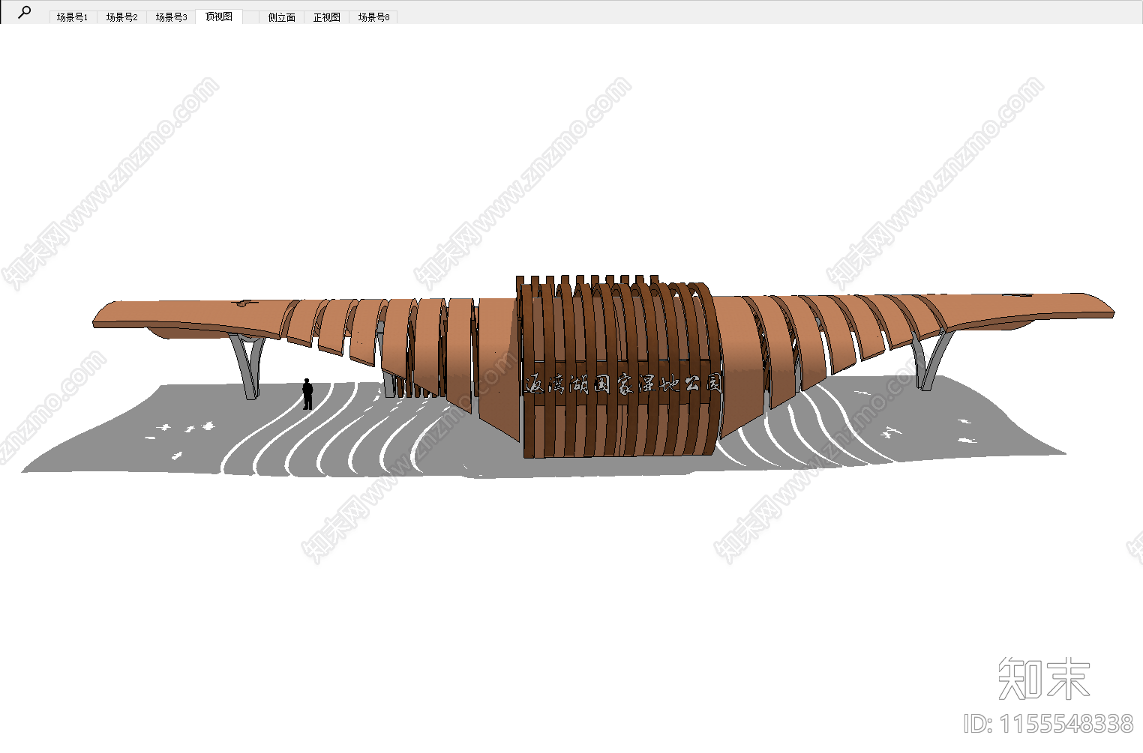
Task: Open the 正视图 scene tab
Action: 326,17
